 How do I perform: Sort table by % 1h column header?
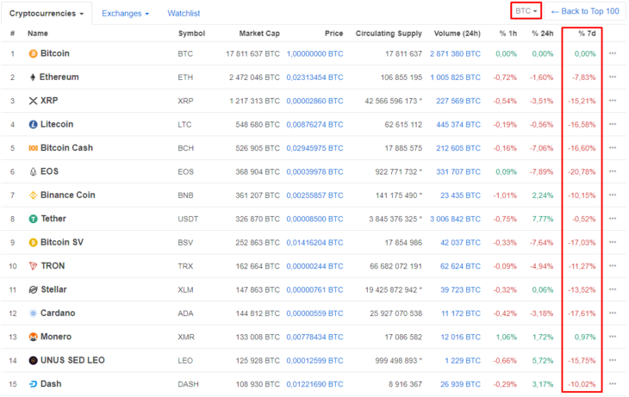click(x=508, y=34)
